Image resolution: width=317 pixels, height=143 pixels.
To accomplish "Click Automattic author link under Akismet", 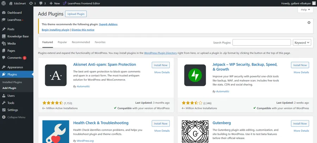I will coord(83,86).
